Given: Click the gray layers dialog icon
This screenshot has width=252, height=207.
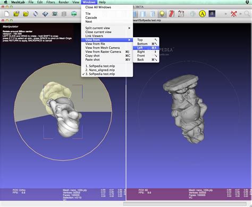Looking at the screenshot, I should pyautogui.click(x=64, y=14).
